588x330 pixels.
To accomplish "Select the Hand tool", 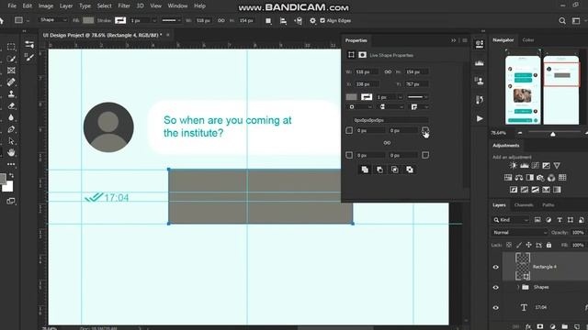I will click(x=11, y=153).
